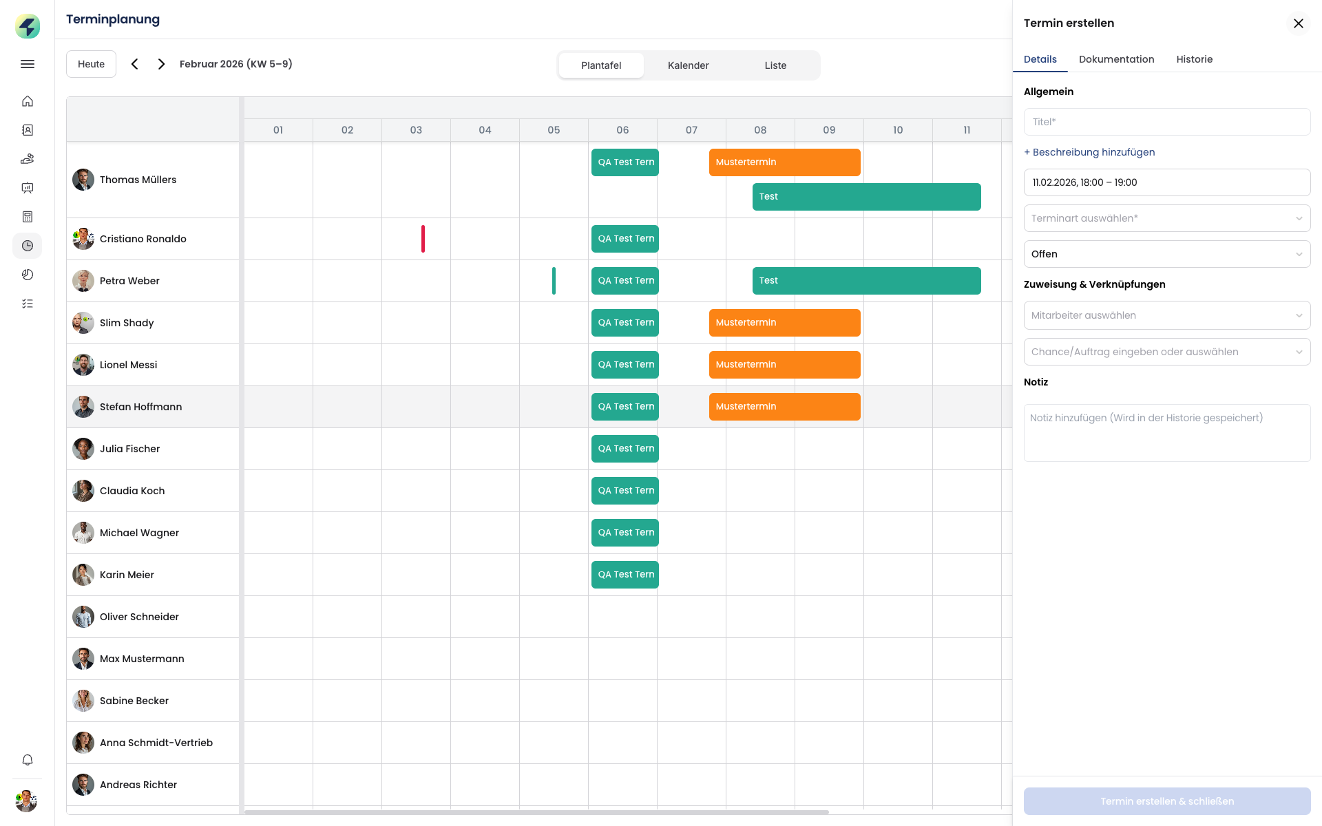The height and width of the screenshot is (826, 1322).
Task: Open the calculator icon in the sidebar
Action: 28,217
